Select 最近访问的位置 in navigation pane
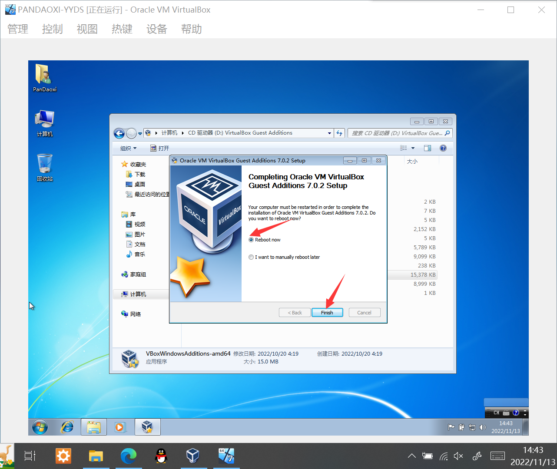This screenshot has height=469, width=557. click(148, 194)
